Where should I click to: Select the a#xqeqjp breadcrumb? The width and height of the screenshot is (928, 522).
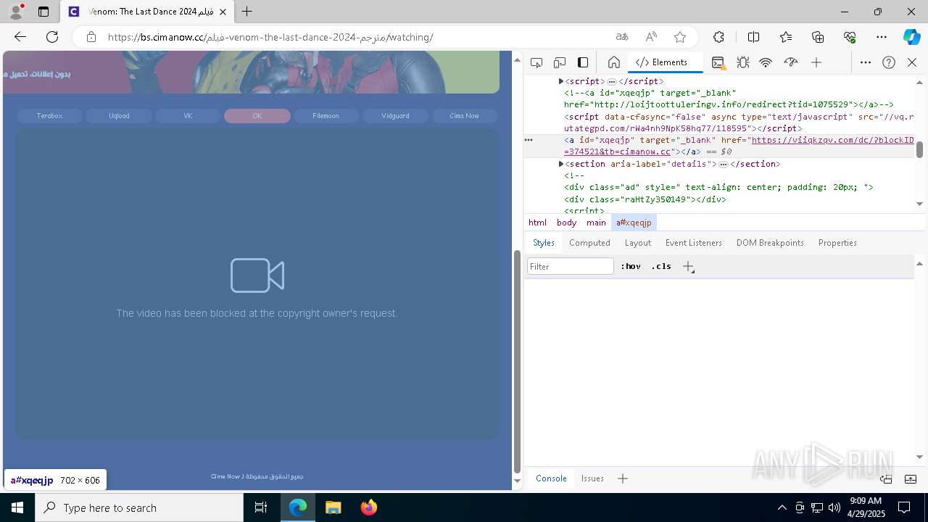[x=634, y=223]
